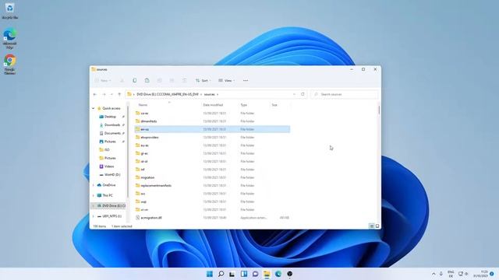The width and height of the screenshot is (499, 280).
Task: Expand the This PC tree node
Action: [94, 195]
